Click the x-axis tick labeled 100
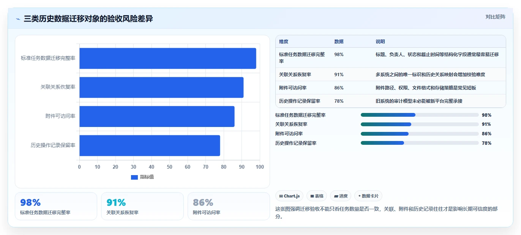The image size is (521, 235). [x=260, y=167]
